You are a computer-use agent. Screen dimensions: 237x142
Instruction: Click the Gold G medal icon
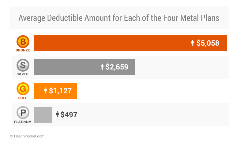pos(23,89)
